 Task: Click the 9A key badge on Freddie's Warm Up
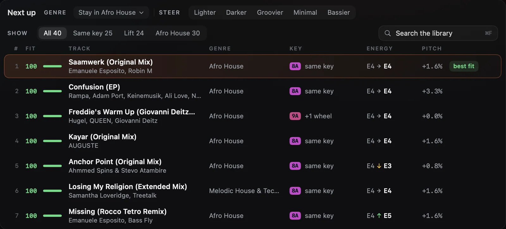(295, 116)
